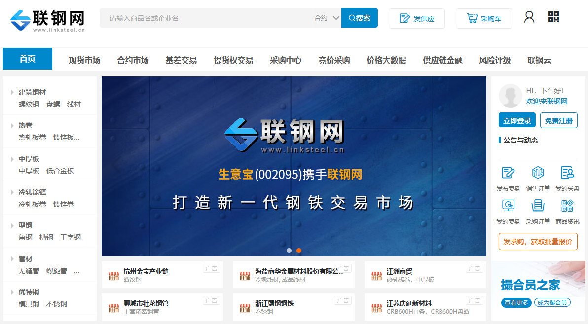Click the 不锈钢 link under 优特钢
The height and width of the screenshot is (324, 588).
click(57, 304)
